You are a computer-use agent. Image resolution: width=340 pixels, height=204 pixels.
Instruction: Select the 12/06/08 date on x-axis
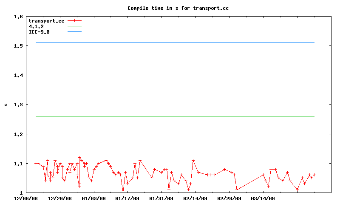coord(25,198)
